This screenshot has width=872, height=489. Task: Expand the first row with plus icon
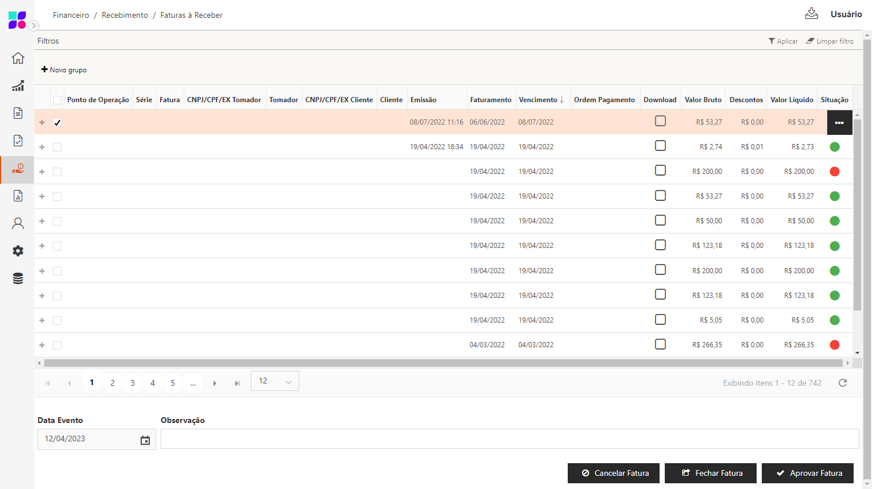point(42,122)
